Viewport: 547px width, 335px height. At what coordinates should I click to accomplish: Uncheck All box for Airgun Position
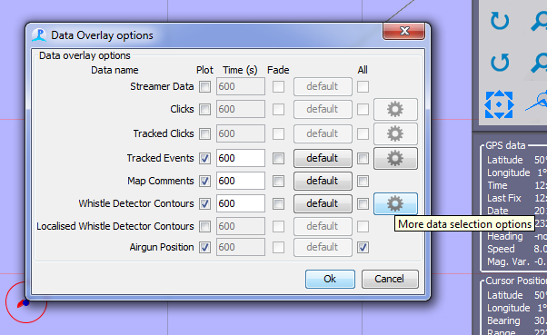363,248
